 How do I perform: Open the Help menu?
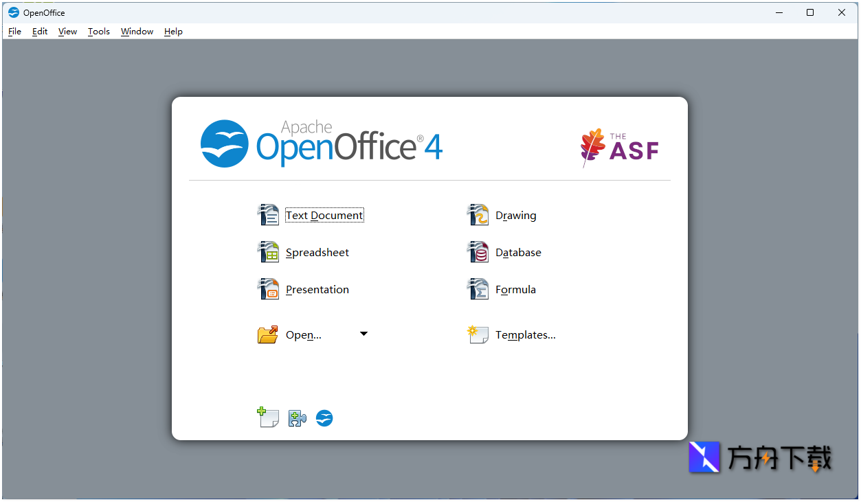173,32
